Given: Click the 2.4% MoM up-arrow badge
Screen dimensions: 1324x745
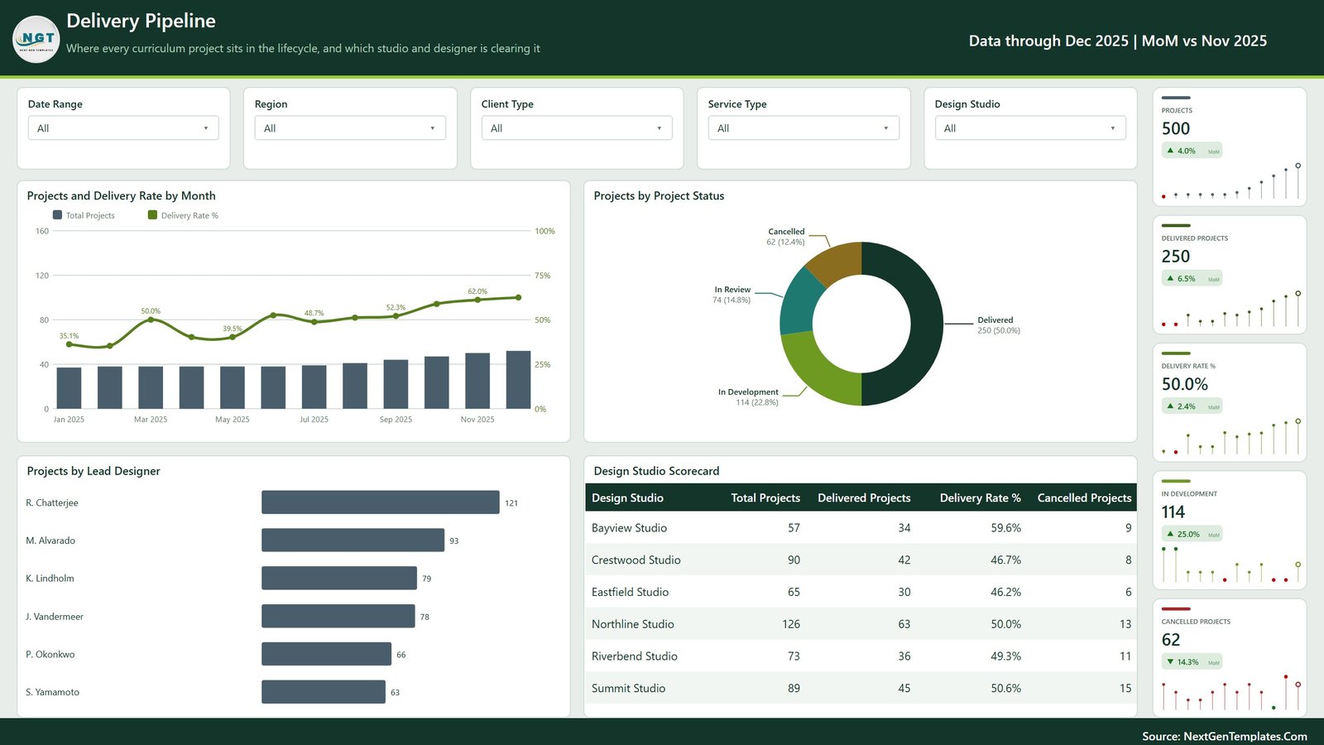Looking at the screenshot, I should tap(1192, 406).
